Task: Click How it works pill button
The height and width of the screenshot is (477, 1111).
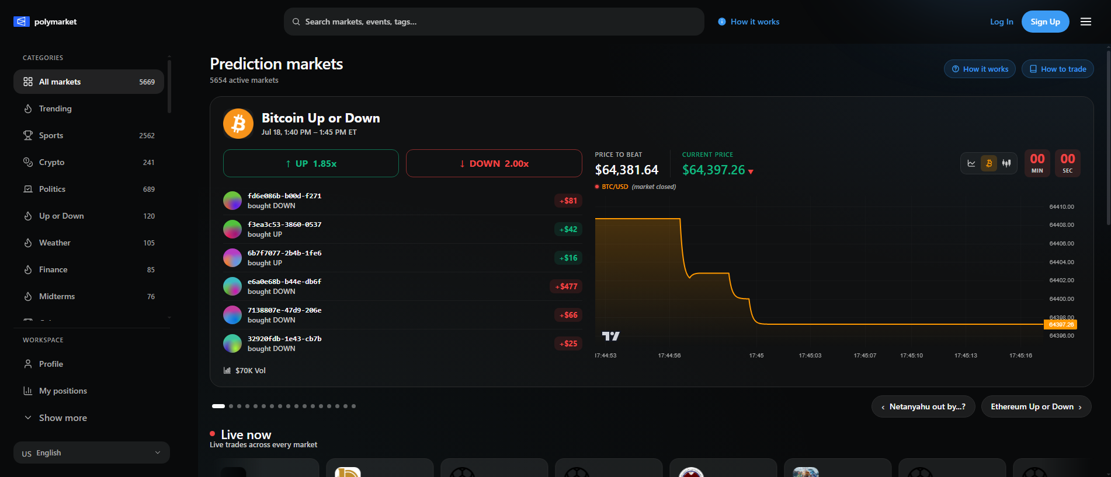Action: click(x=980, y=69)
